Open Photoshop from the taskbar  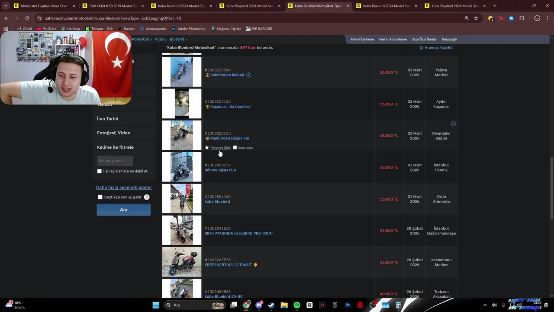[x=348, y=305]
